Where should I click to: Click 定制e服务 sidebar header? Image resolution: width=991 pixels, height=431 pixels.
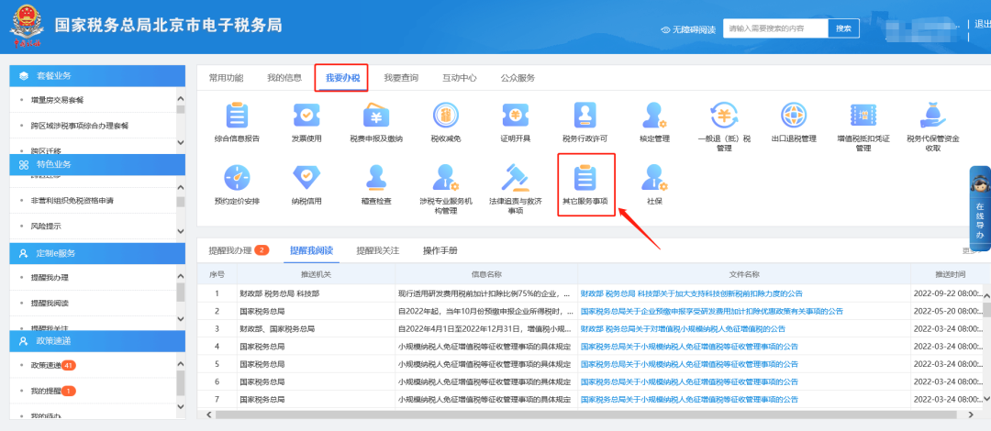(x=97, y=253)
